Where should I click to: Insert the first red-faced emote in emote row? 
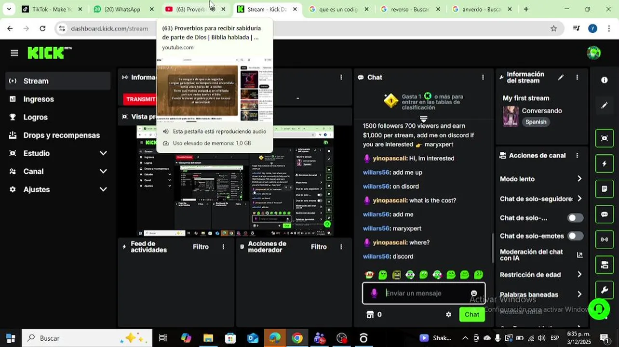coord(369,275)
